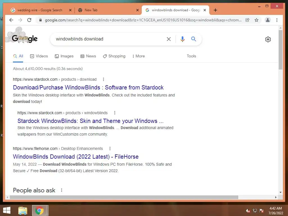Switch to News results
Image resolution: width=288 pixels, height=216 pixels.
tap(88, 56)
